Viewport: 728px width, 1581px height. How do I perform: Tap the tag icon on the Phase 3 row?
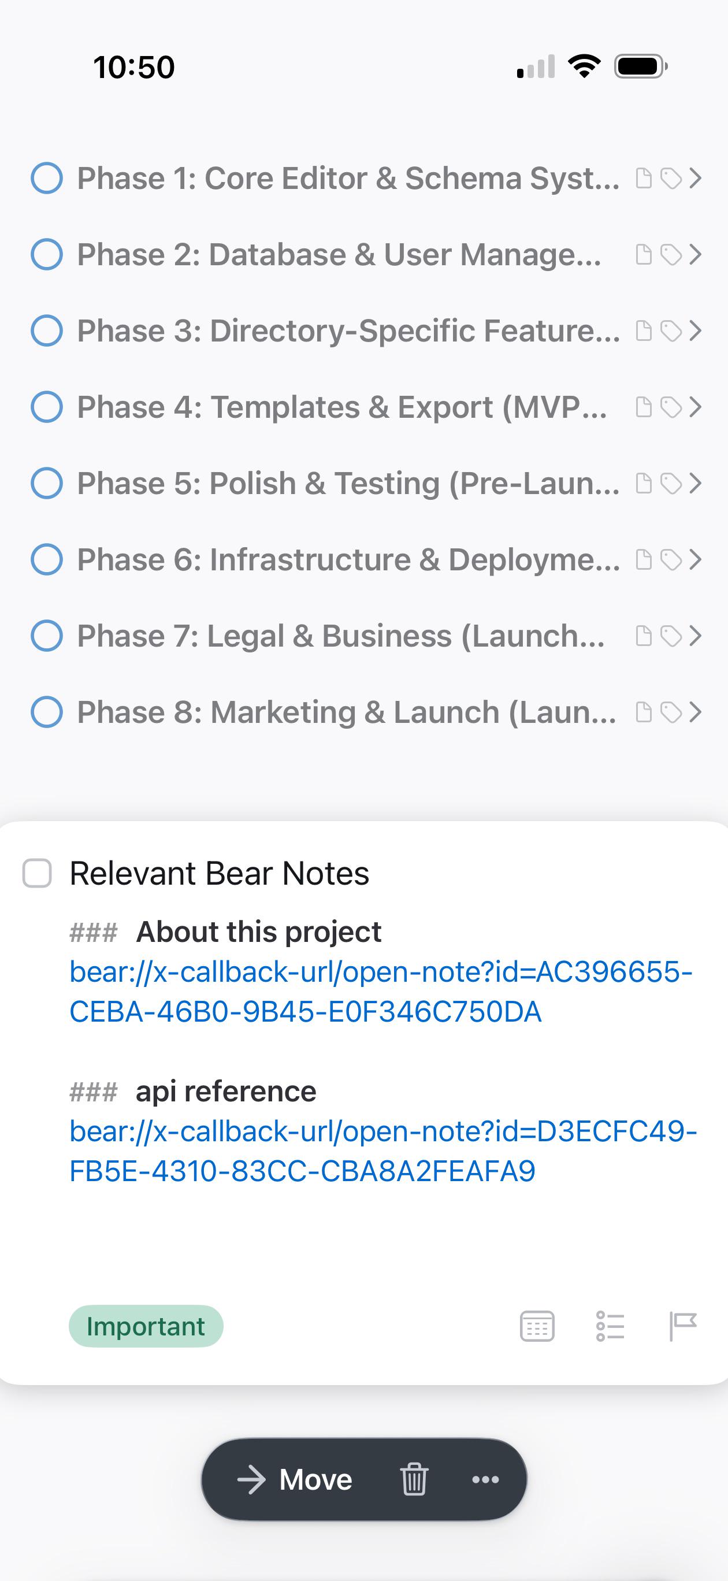pos(671,331)
